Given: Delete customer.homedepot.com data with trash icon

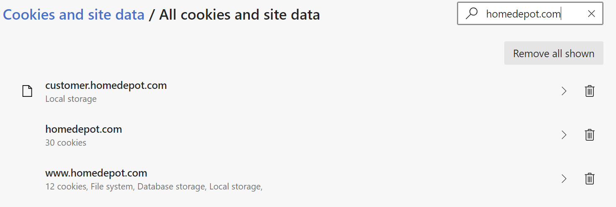Looking at the screenshot, I should [x=589, y=91].
